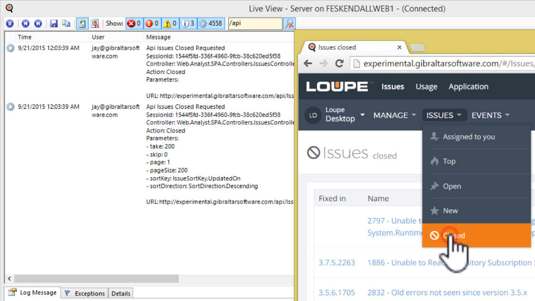Clear the /api search filter

(290, 24)
